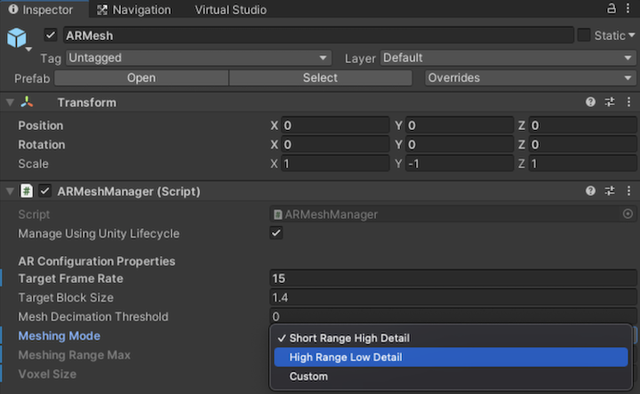The image size is (640, 394).
Task: Toggle Manage Using Unity Lifecycle checkbox
Action: point(276,233)
